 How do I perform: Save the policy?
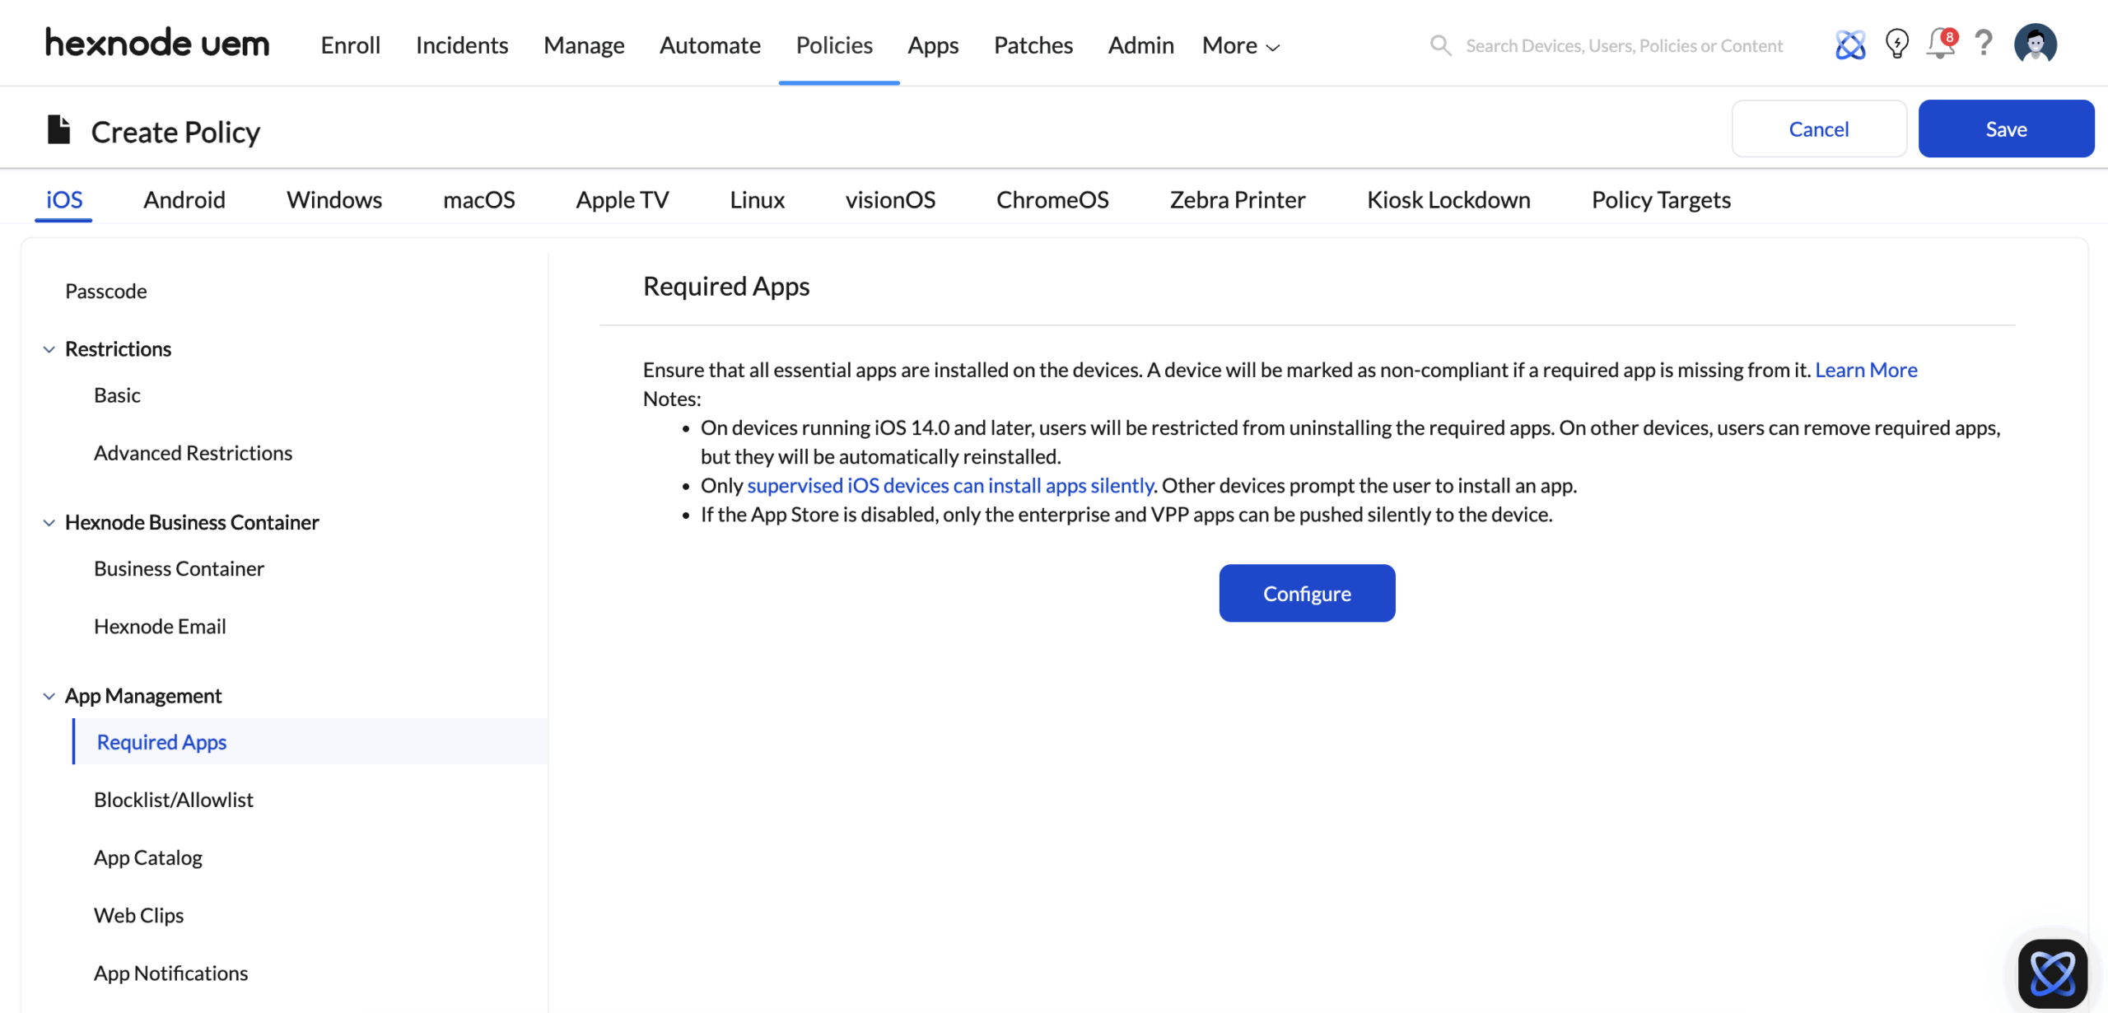pos(2006,128)
